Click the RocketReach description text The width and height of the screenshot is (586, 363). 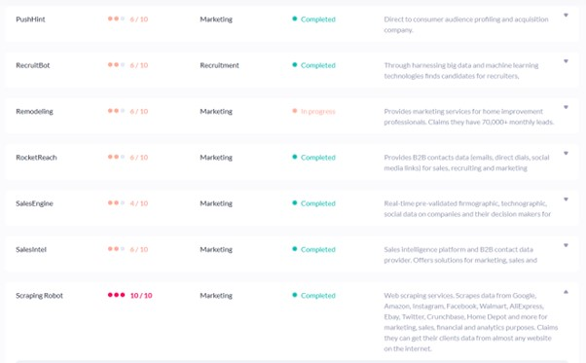[x=466, y=163]
